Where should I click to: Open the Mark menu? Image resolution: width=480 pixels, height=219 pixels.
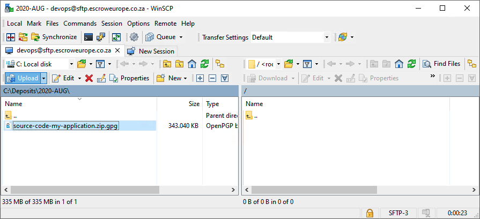[34, 24]
